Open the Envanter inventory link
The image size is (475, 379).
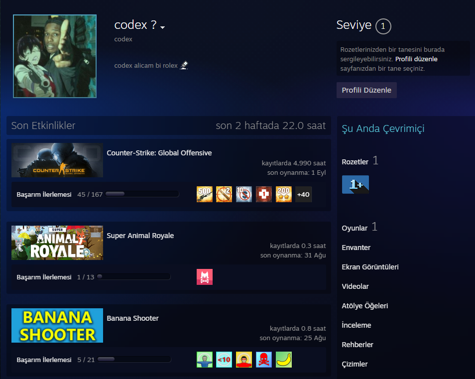pos(356,248)
